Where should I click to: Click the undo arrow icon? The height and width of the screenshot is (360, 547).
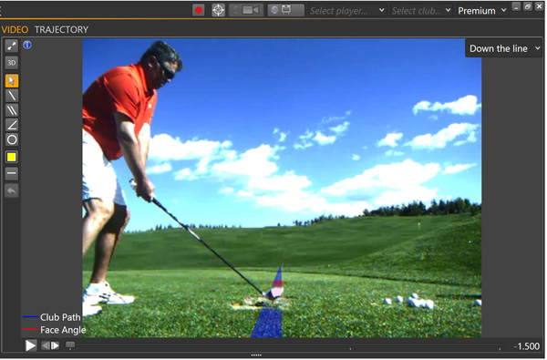click(12, 190)
